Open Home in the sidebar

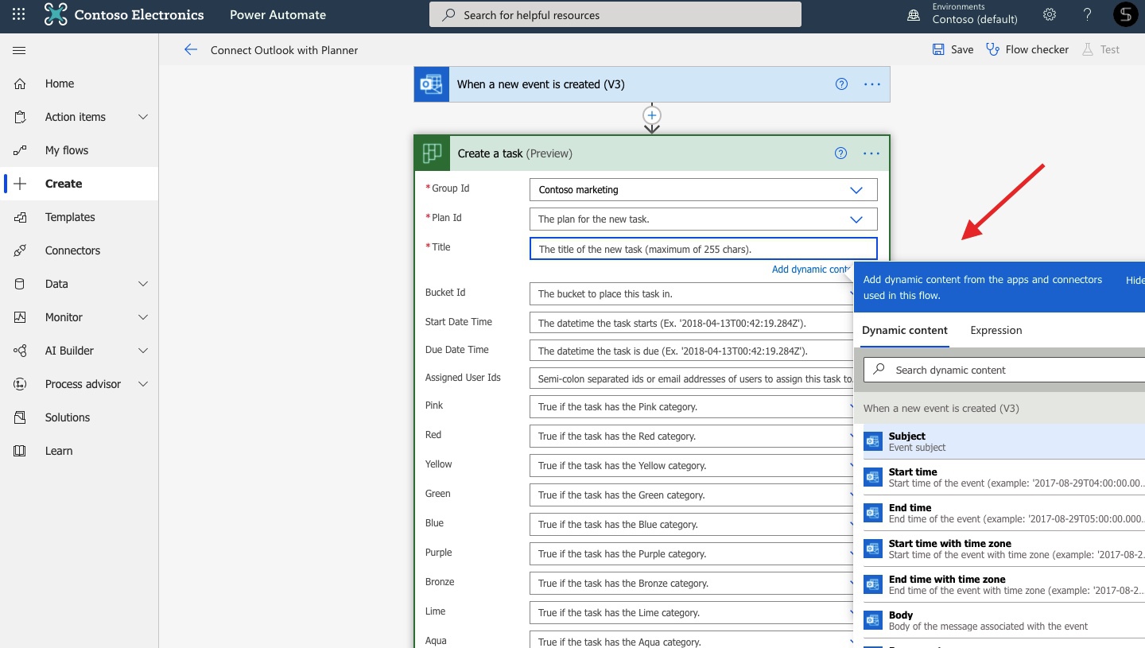point(79,83)
